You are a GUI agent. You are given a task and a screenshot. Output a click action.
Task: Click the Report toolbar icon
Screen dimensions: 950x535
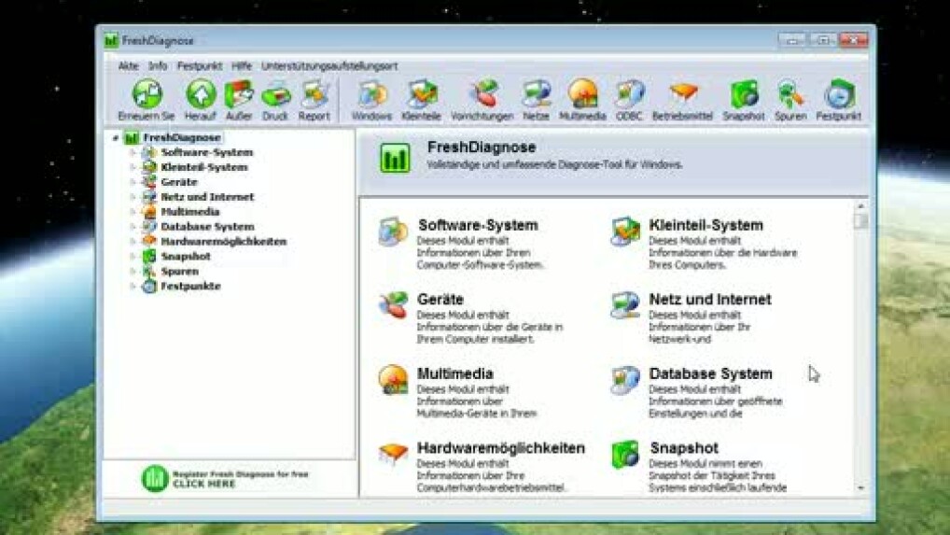coord(314,95)
